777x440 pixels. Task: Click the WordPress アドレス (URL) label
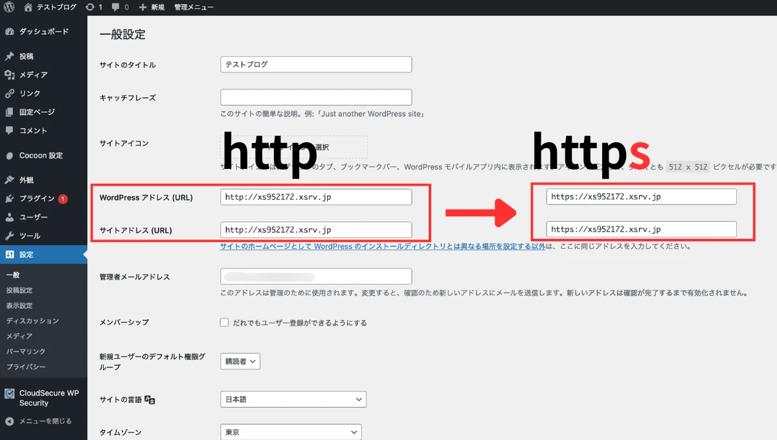coord(146,197)
